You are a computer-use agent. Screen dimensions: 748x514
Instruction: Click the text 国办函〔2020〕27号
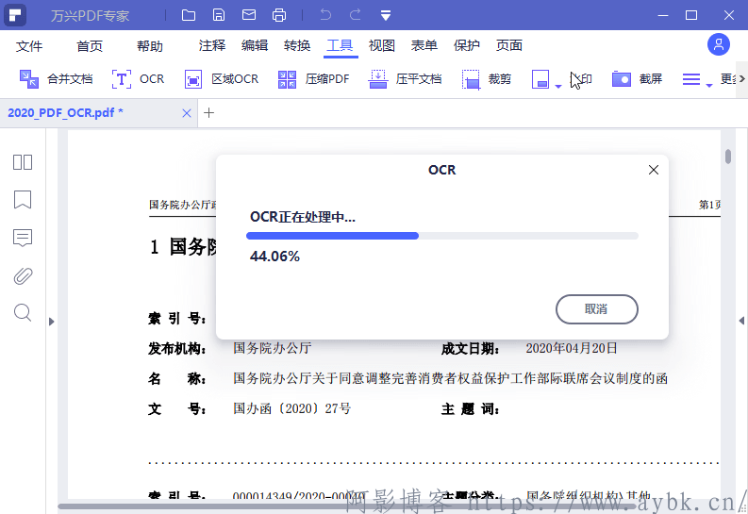(x=292, y=408)
